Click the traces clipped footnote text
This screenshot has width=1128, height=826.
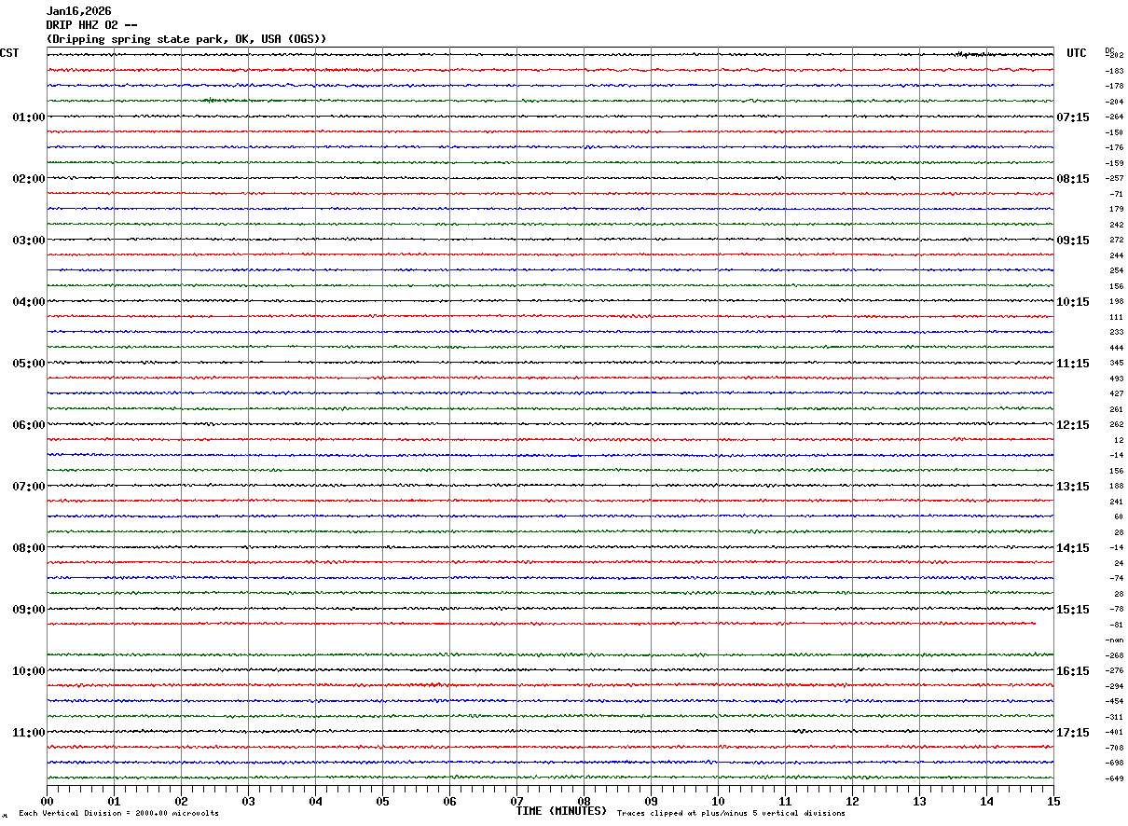[731, 814]
